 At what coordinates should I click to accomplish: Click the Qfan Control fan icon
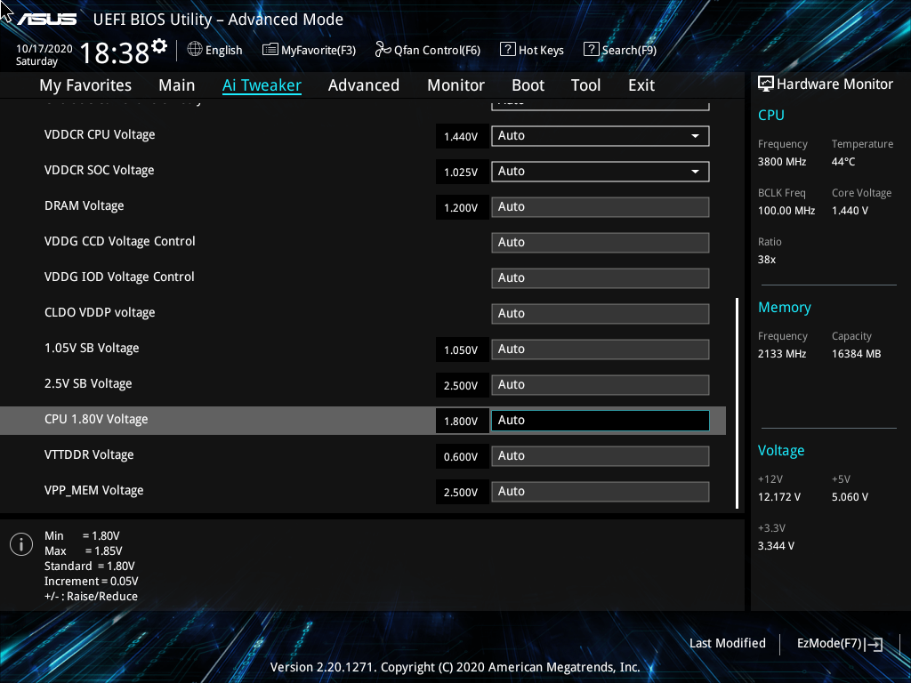click(x=383, y=50)
